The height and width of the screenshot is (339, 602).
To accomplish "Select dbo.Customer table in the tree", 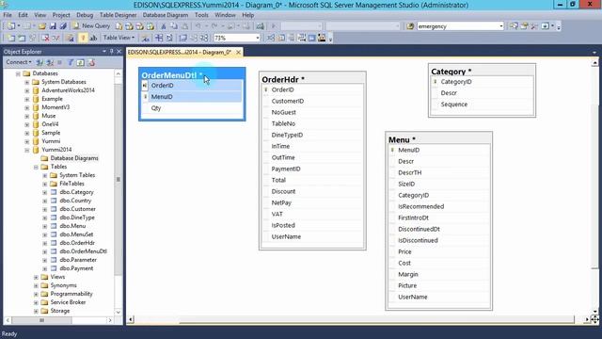I will tap(77, 209).
